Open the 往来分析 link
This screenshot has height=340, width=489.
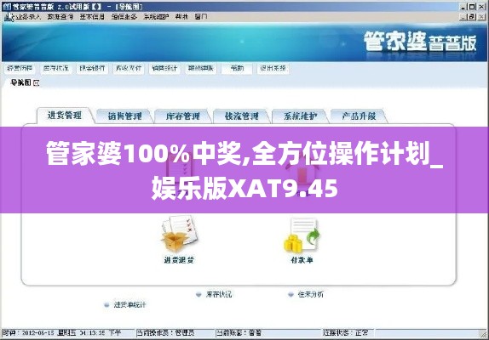click(x=311, y=294)
